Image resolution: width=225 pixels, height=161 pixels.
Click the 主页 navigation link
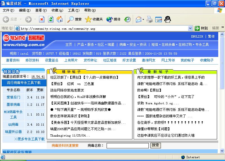69,45
